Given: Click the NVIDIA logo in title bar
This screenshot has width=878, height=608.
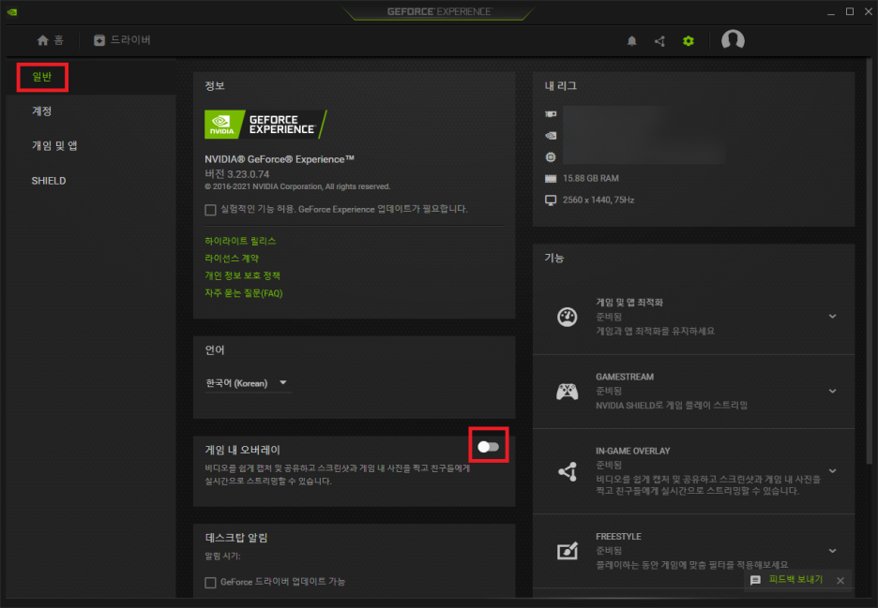Looking at the screenshot, I should click(x=12, y=12).
